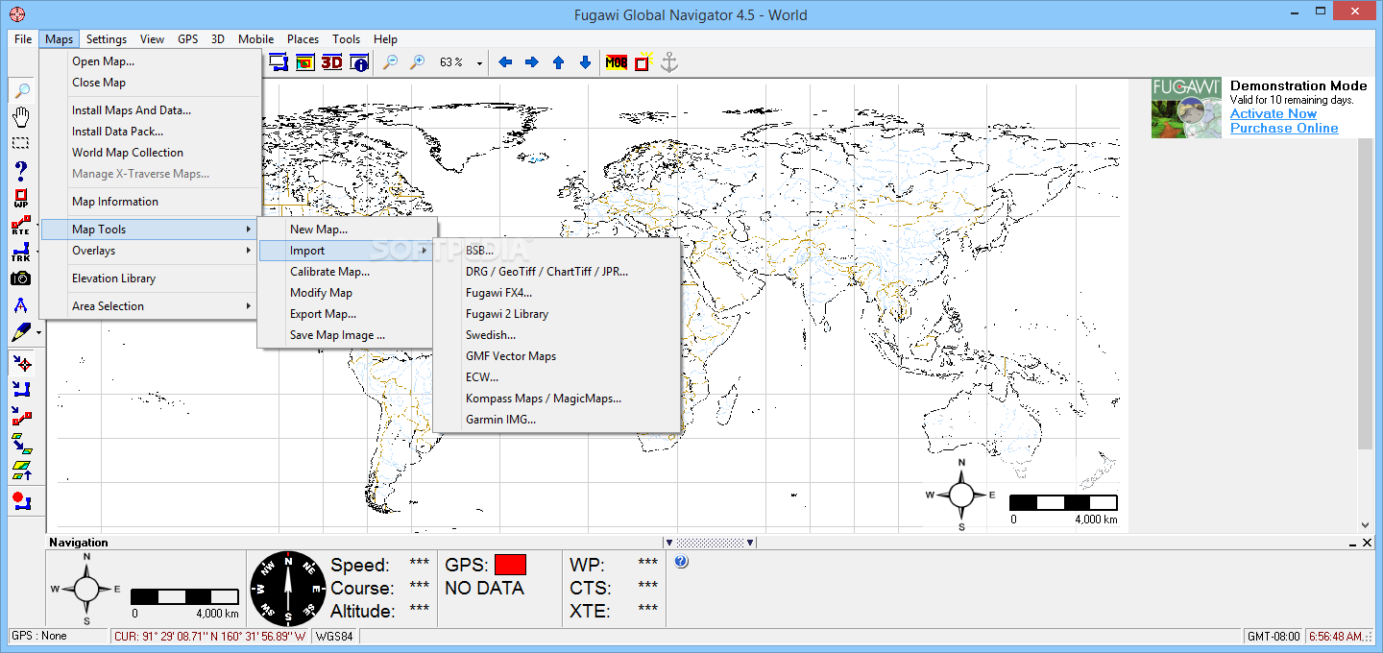Open the Places menu
Screen dimensions: 1383x653
click(x=303, y=39)
